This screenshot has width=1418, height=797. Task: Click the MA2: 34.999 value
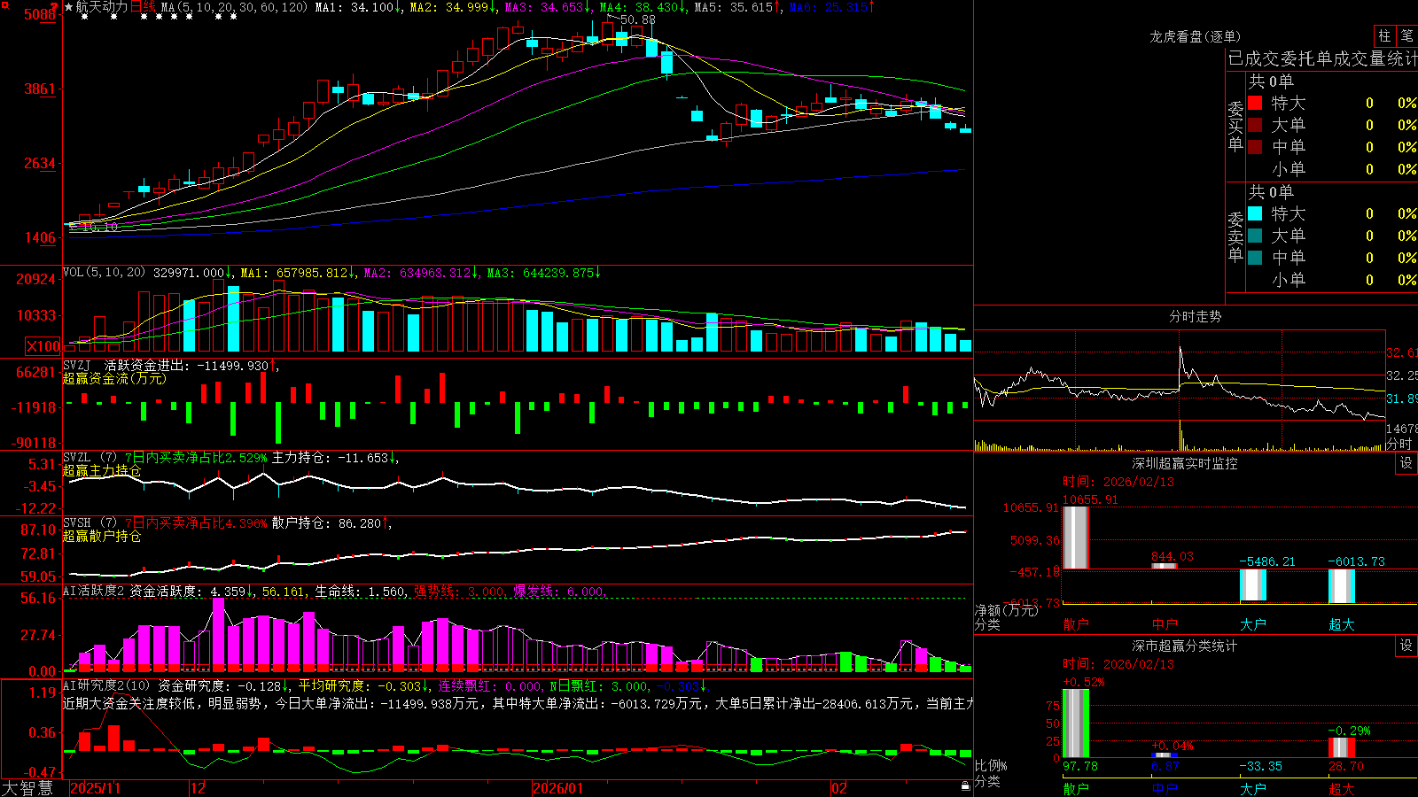point(452,7)
